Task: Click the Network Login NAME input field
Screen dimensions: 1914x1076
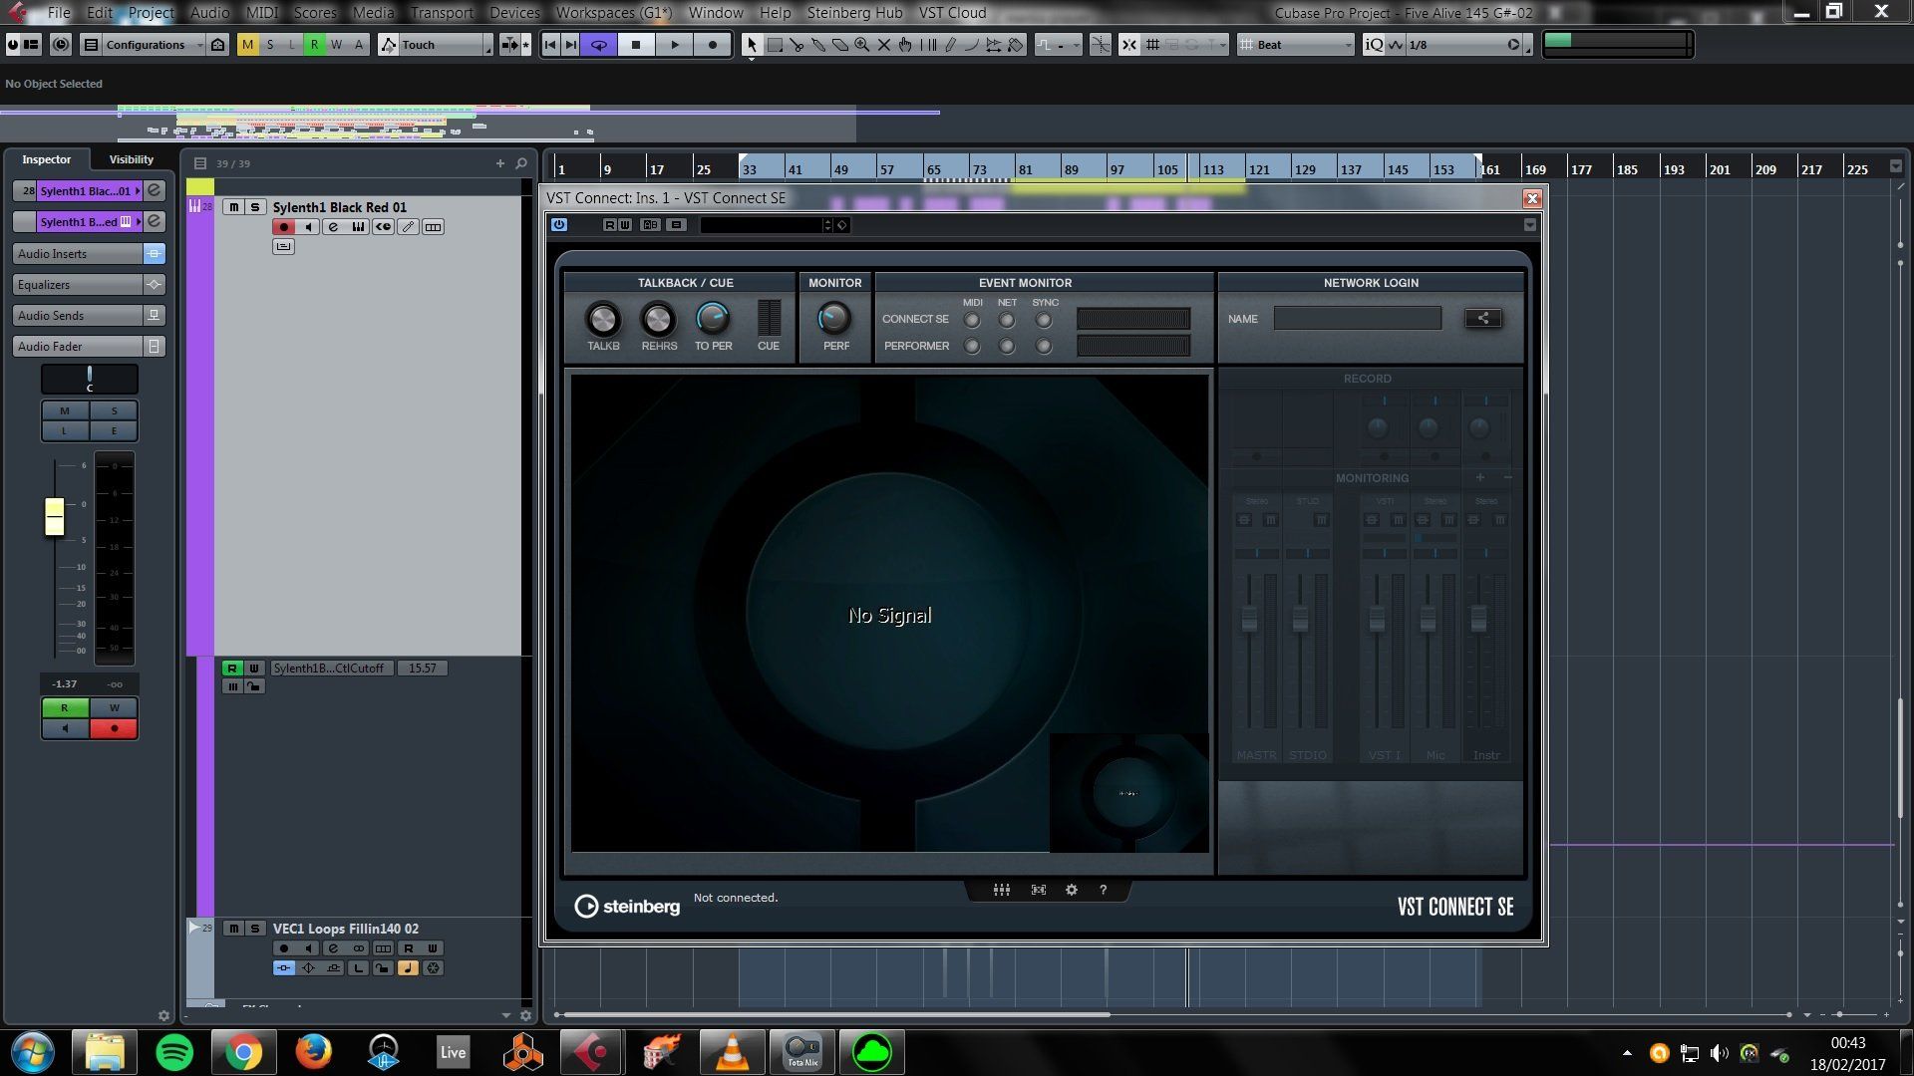Action: pos(1357,319)
